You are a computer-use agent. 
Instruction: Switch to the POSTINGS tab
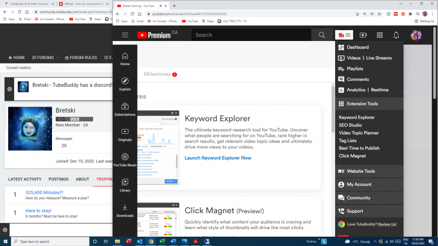[58, 179]
